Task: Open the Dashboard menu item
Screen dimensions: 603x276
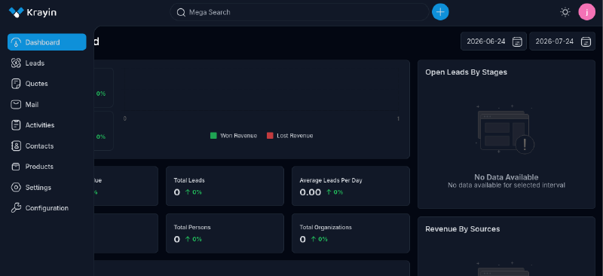Action: tap(47, 42)
